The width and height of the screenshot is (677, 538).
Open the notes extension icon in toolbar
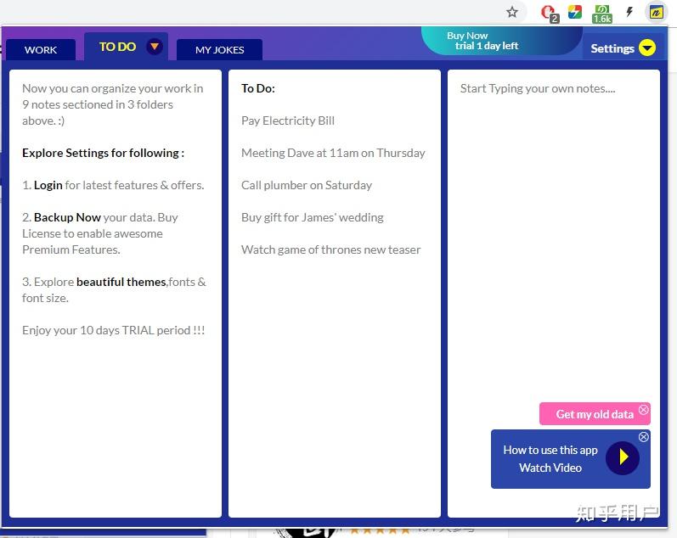click(x=656, y=12)
